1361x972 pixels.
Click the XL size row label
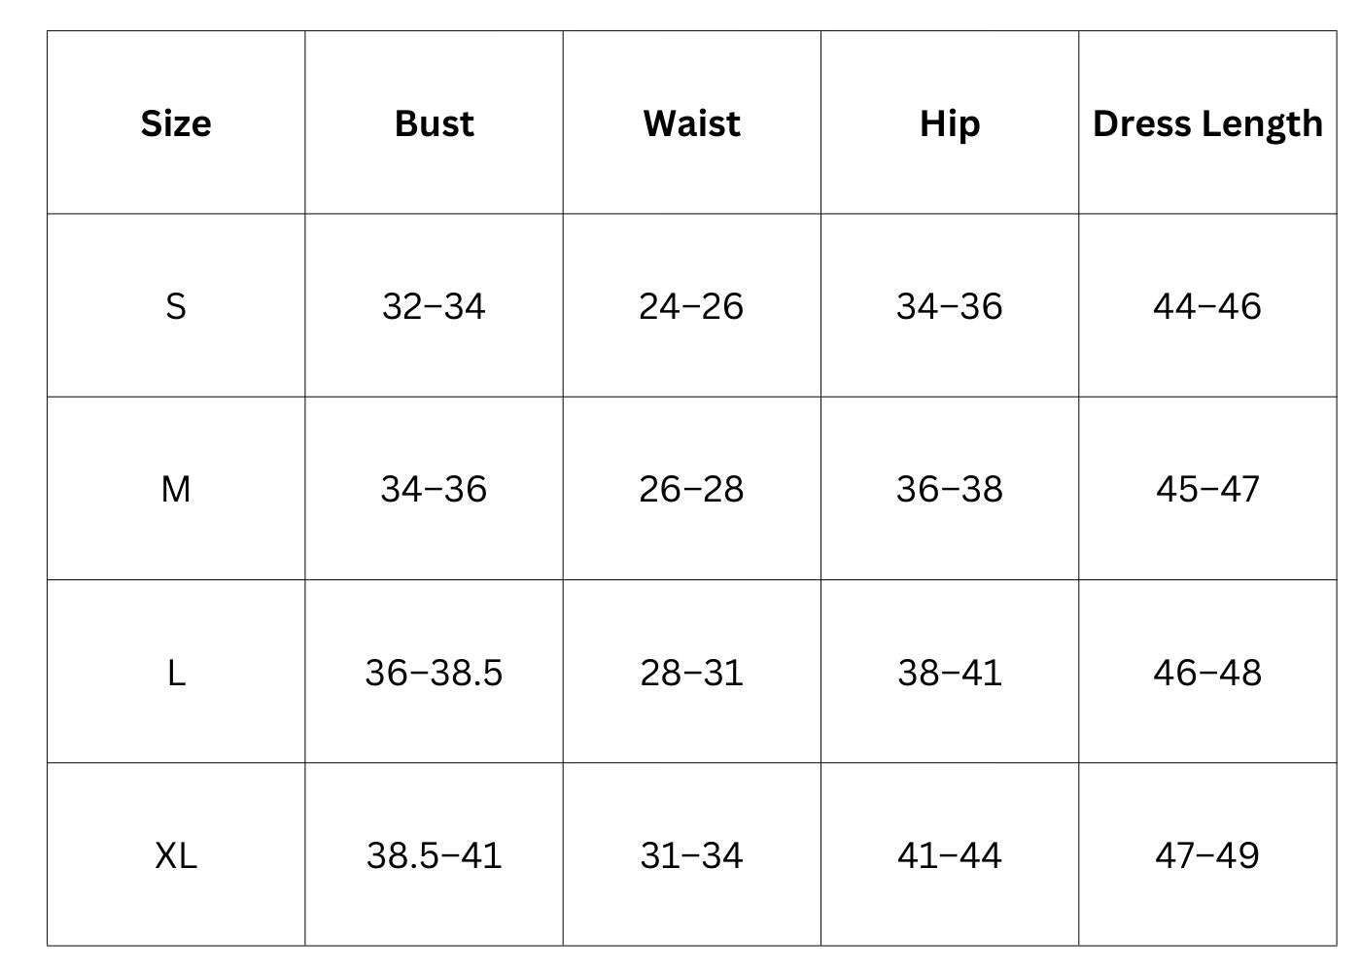click(176, 855)
